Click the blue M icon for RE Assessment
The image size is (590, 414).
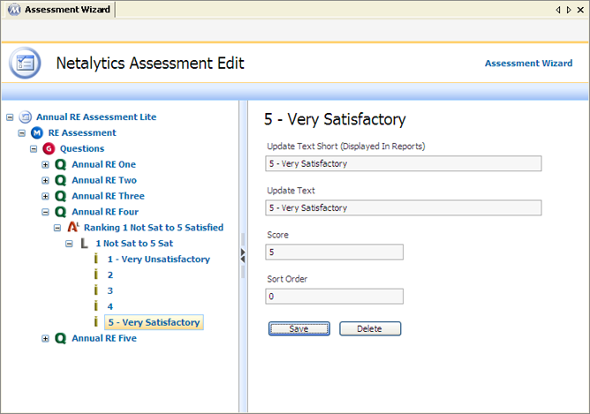coord(37,132)
